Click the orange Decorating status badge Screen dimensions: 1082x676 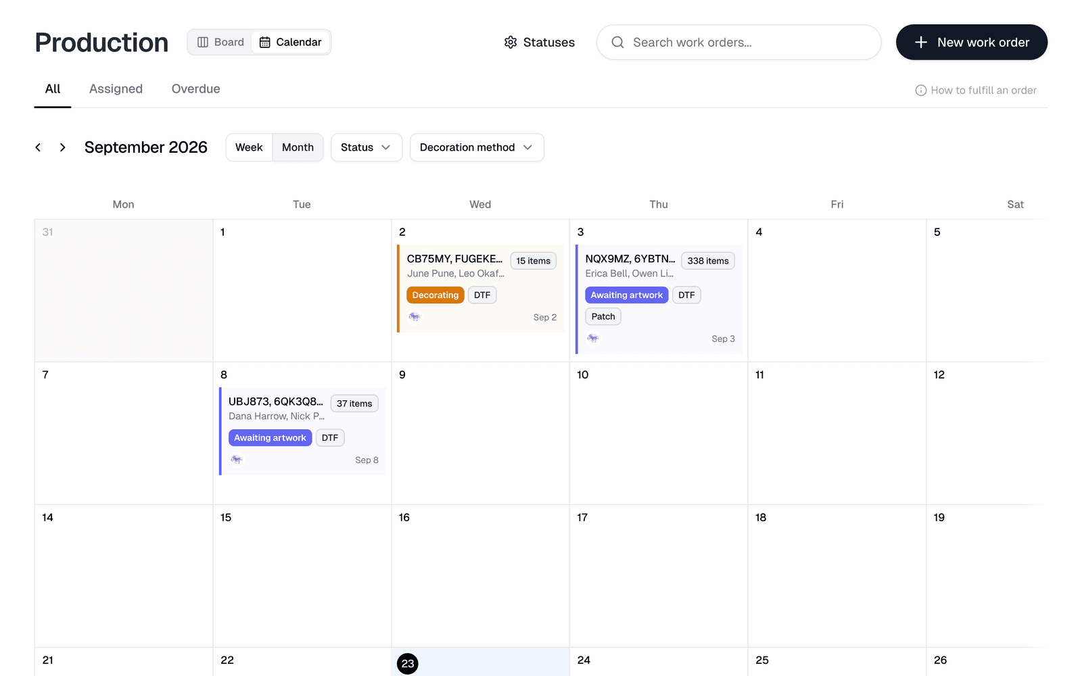pos(436,295)
